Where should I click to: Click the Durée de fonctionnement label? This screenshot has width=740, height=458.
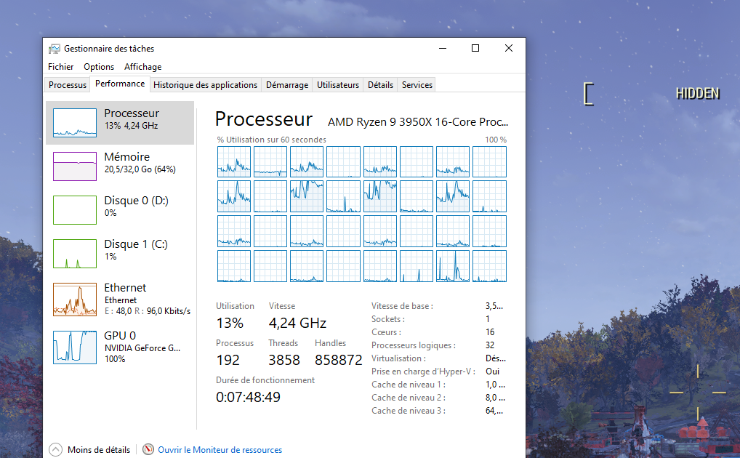pos(265,380)
